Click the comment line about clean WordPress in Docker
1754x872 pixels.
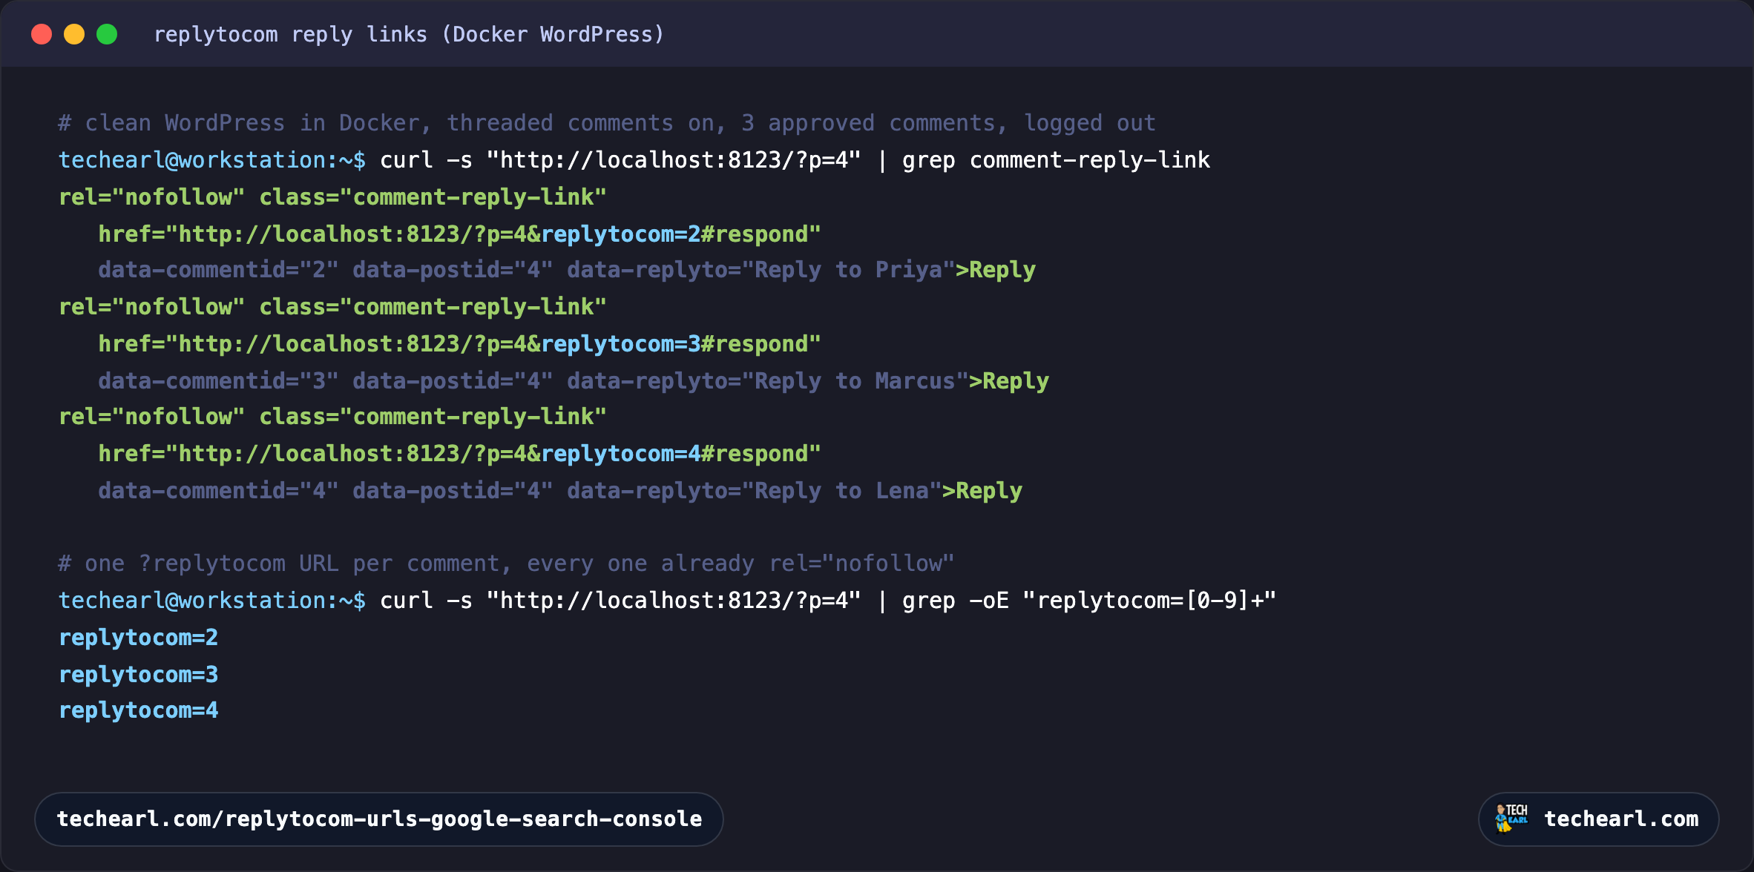pyautogui.click(x=607, y=123)
